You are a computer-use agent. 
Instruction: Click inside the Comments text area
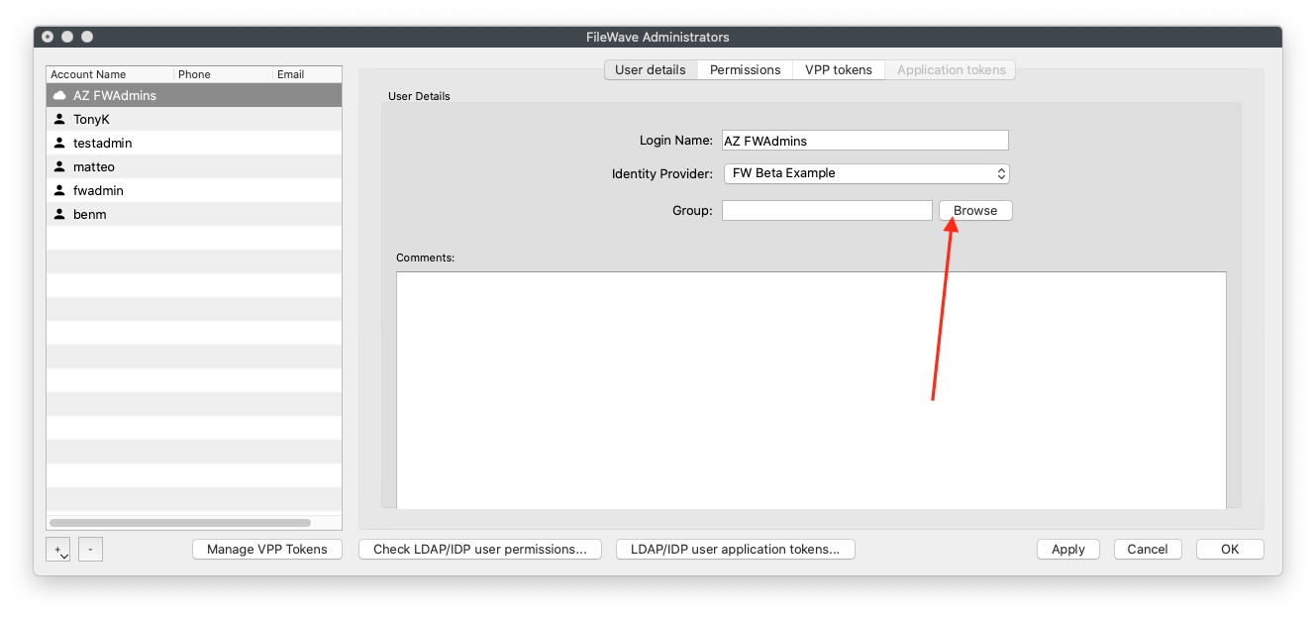(811, 390)
